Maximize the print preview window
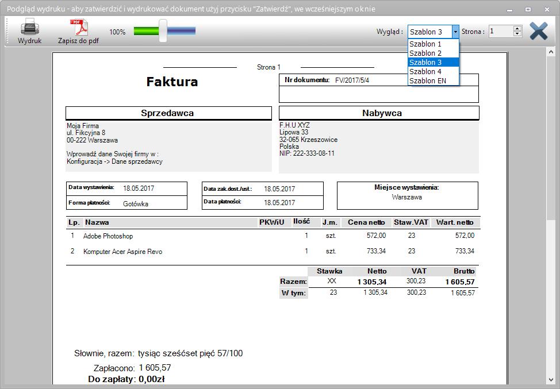The image size is (560, 389). 528,10
